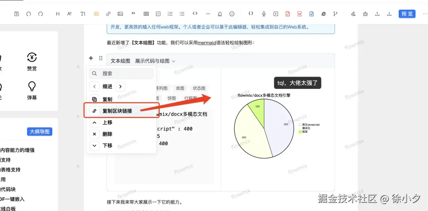This screenshot has height=211, width=428.
Task: Insert an image from toolbar
Action: point(120,13)
